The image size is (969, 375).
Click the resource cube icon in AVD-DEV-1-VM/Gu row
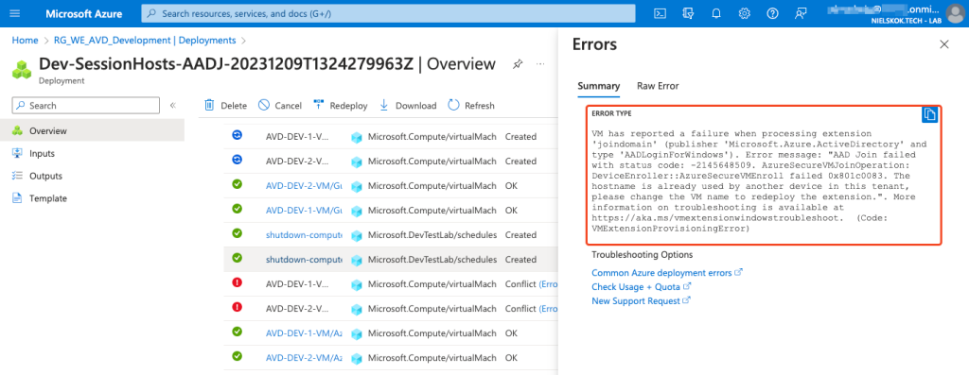(x=356, y=211)
